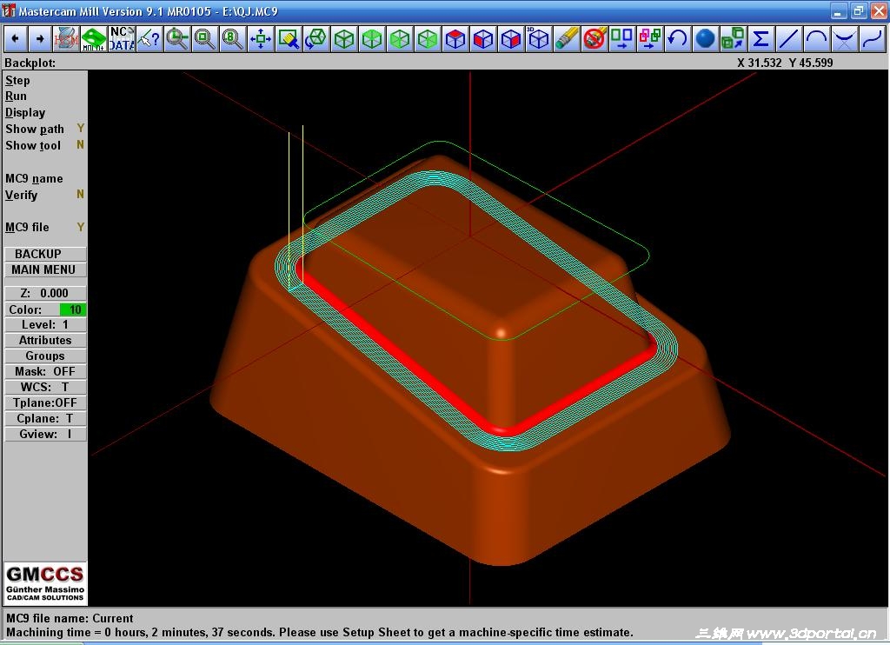
Task: Toggle the Show path option
Action: click(x=45, y=129)
